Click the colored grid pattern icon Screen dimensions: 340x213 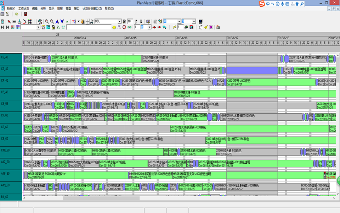pyautogui.click(x=30, y=22)
